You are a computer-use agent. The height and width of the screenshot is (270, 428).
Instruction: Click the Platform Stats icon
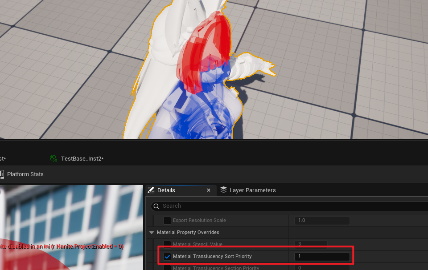[1, 174]
